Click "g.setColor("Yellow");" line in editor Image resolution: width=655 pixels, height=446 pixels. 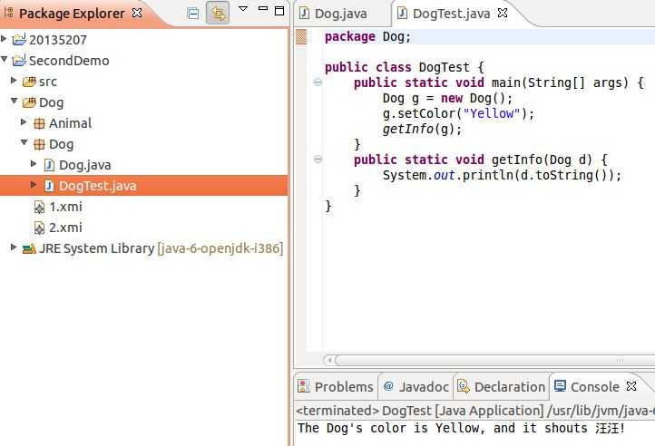(458, 113)
